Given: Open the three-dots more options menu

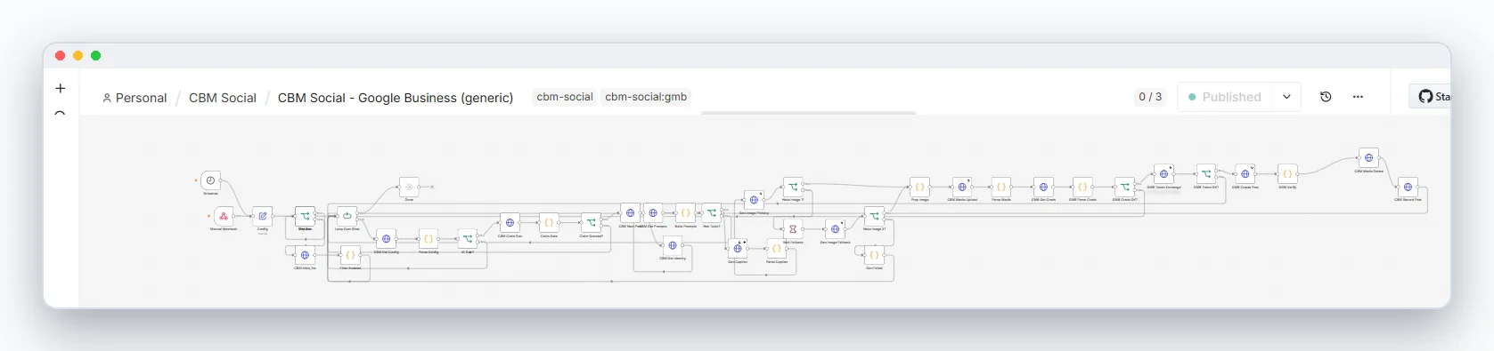Looking at the screenshot, I should tap(1358, 97).
